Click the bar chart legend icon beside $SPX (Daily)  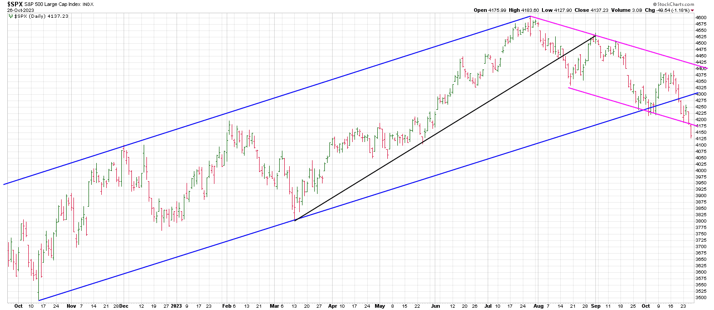(10, 16)
